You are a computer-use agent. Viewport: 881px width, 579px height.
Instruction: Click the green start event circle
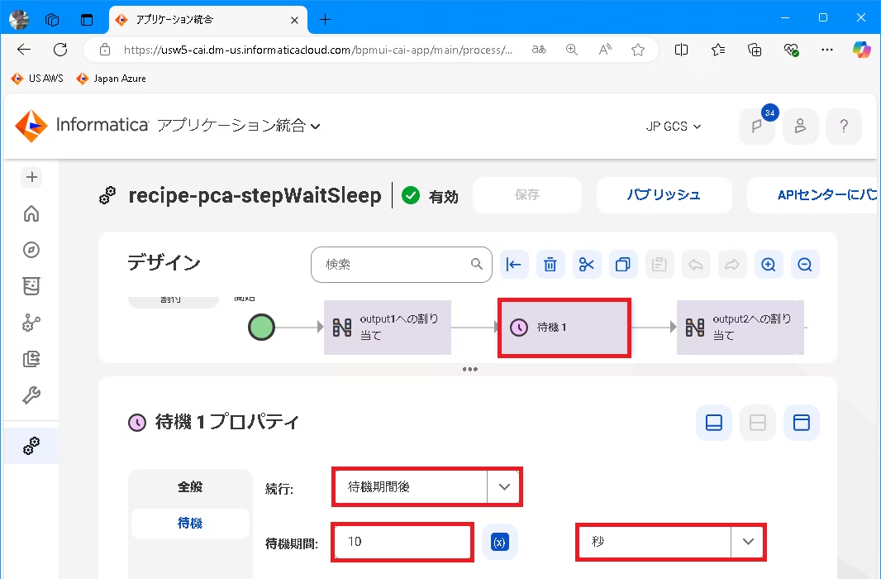261,328
